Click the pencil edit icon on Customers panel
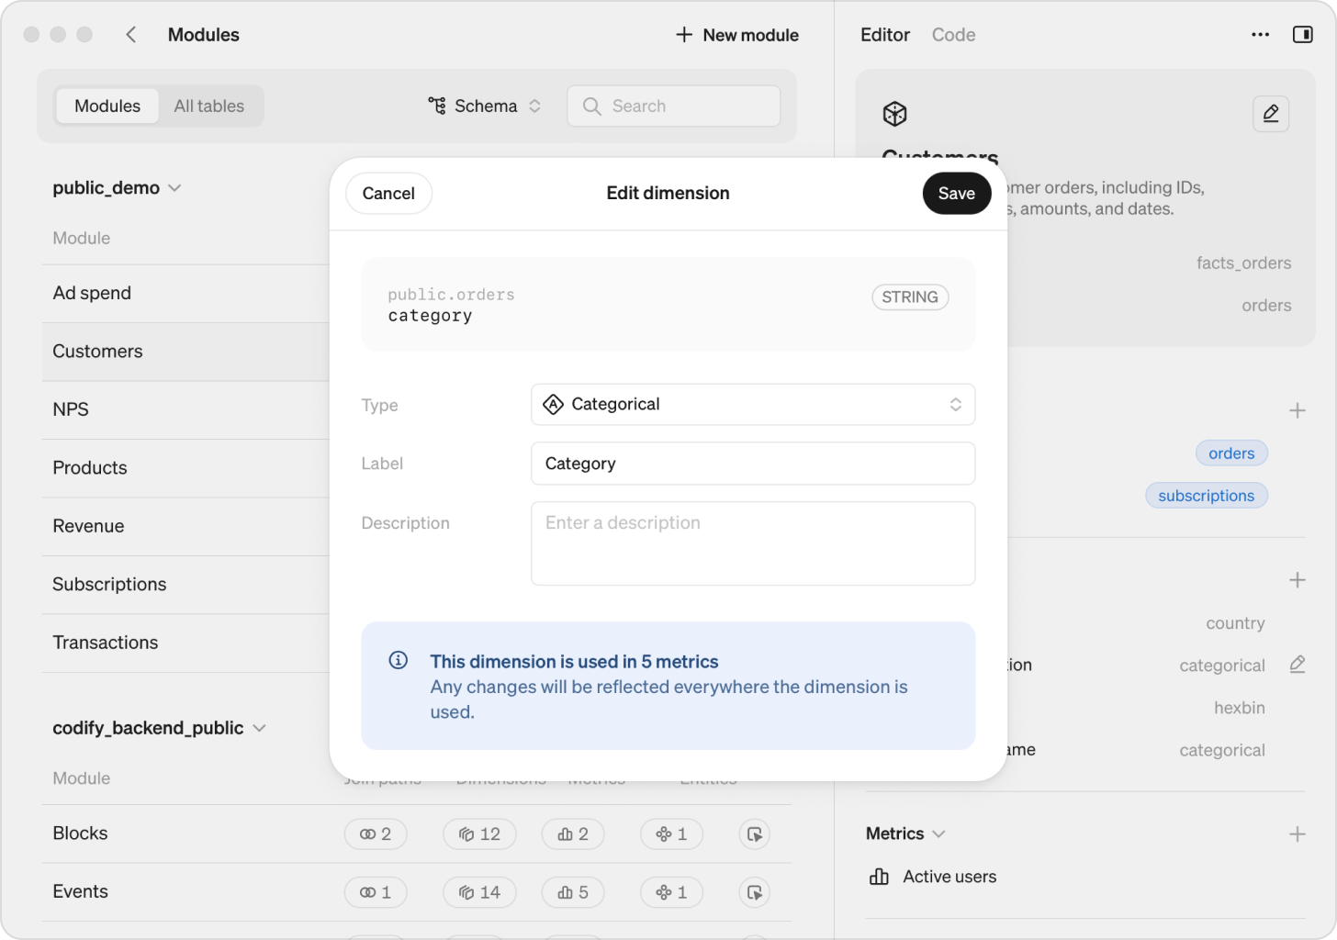This screenshot has height=940, width=1337. (x=1271, y=114)
